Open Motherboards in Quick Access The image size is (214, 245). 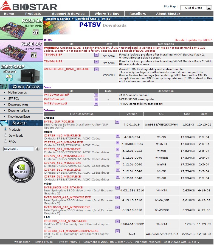click(17, 92)
